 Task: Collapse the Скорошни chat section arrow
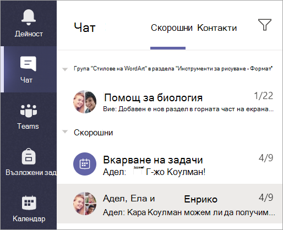click(65, 132)
